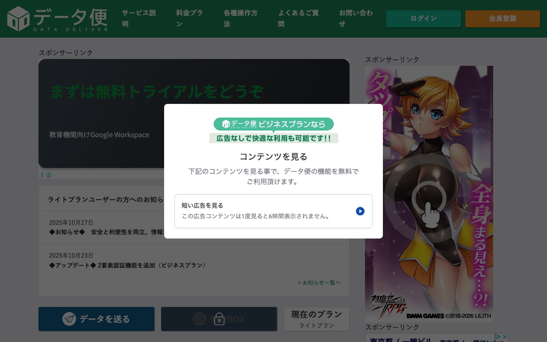Click ライトプランユーザーの方へのお知らせ heading
Screen dimensions: 547x342
[x=105, y=199]
